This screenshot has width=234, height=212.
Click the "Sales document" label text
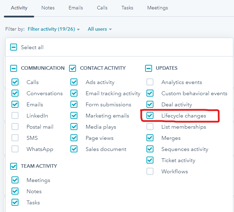(106, 149)
